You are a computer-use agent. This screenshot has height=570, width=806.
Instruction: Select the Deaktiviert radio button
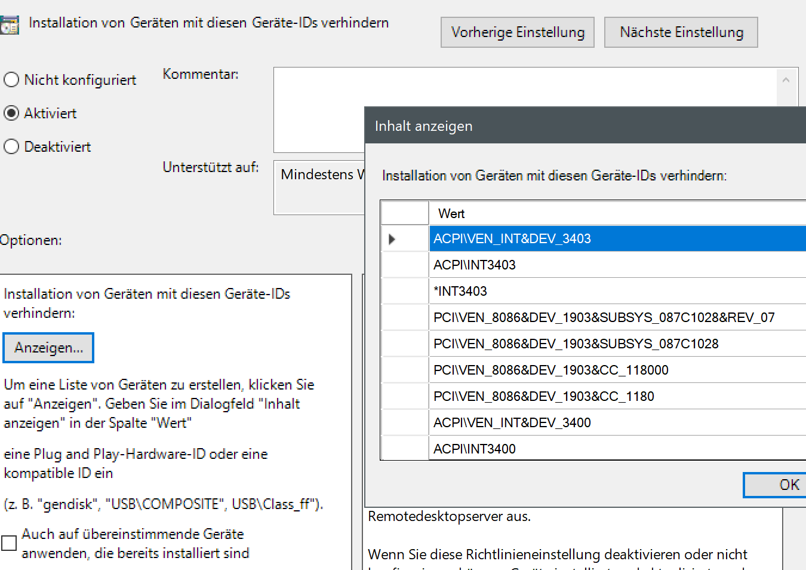11,146
